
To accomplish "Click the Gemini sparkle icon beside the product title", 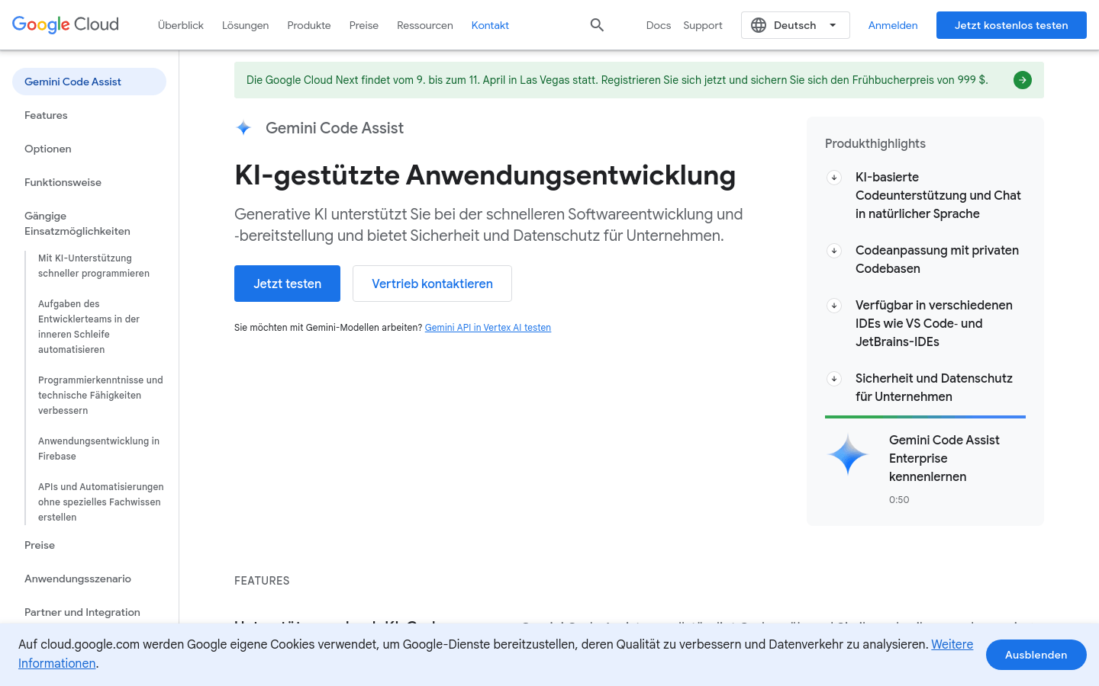I will 243,128.
